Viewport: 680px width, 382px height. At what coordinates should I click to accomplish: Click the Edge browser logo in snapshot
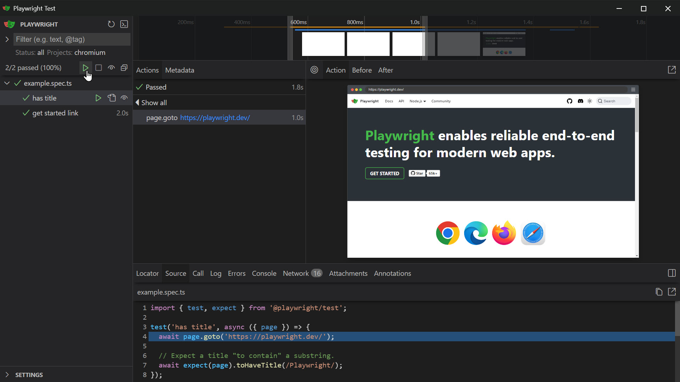click(476, 233)
